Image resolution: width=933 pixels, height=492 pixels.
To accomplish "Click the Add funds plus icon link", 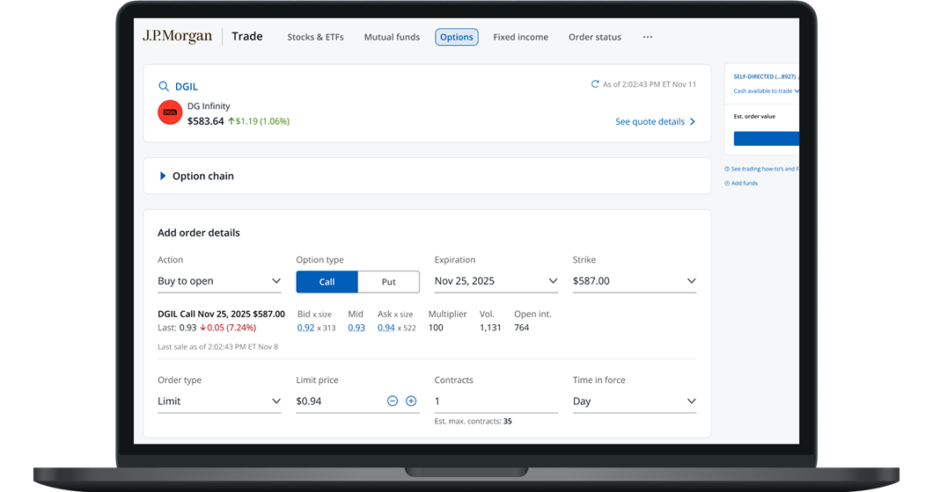I will 741,183.
